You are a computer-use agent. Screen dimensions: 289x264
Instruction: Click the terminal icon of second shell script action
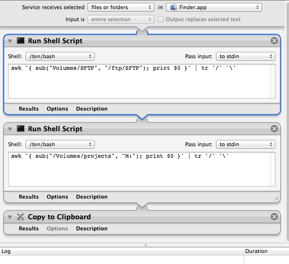pos(21,128)
